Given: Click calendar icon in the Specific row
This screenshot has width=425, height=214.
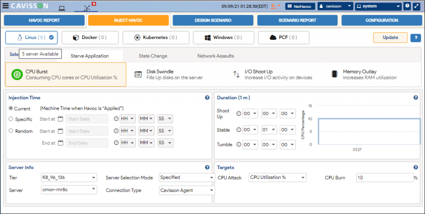Looking at the screenshot, I should [x=61, y=119].
